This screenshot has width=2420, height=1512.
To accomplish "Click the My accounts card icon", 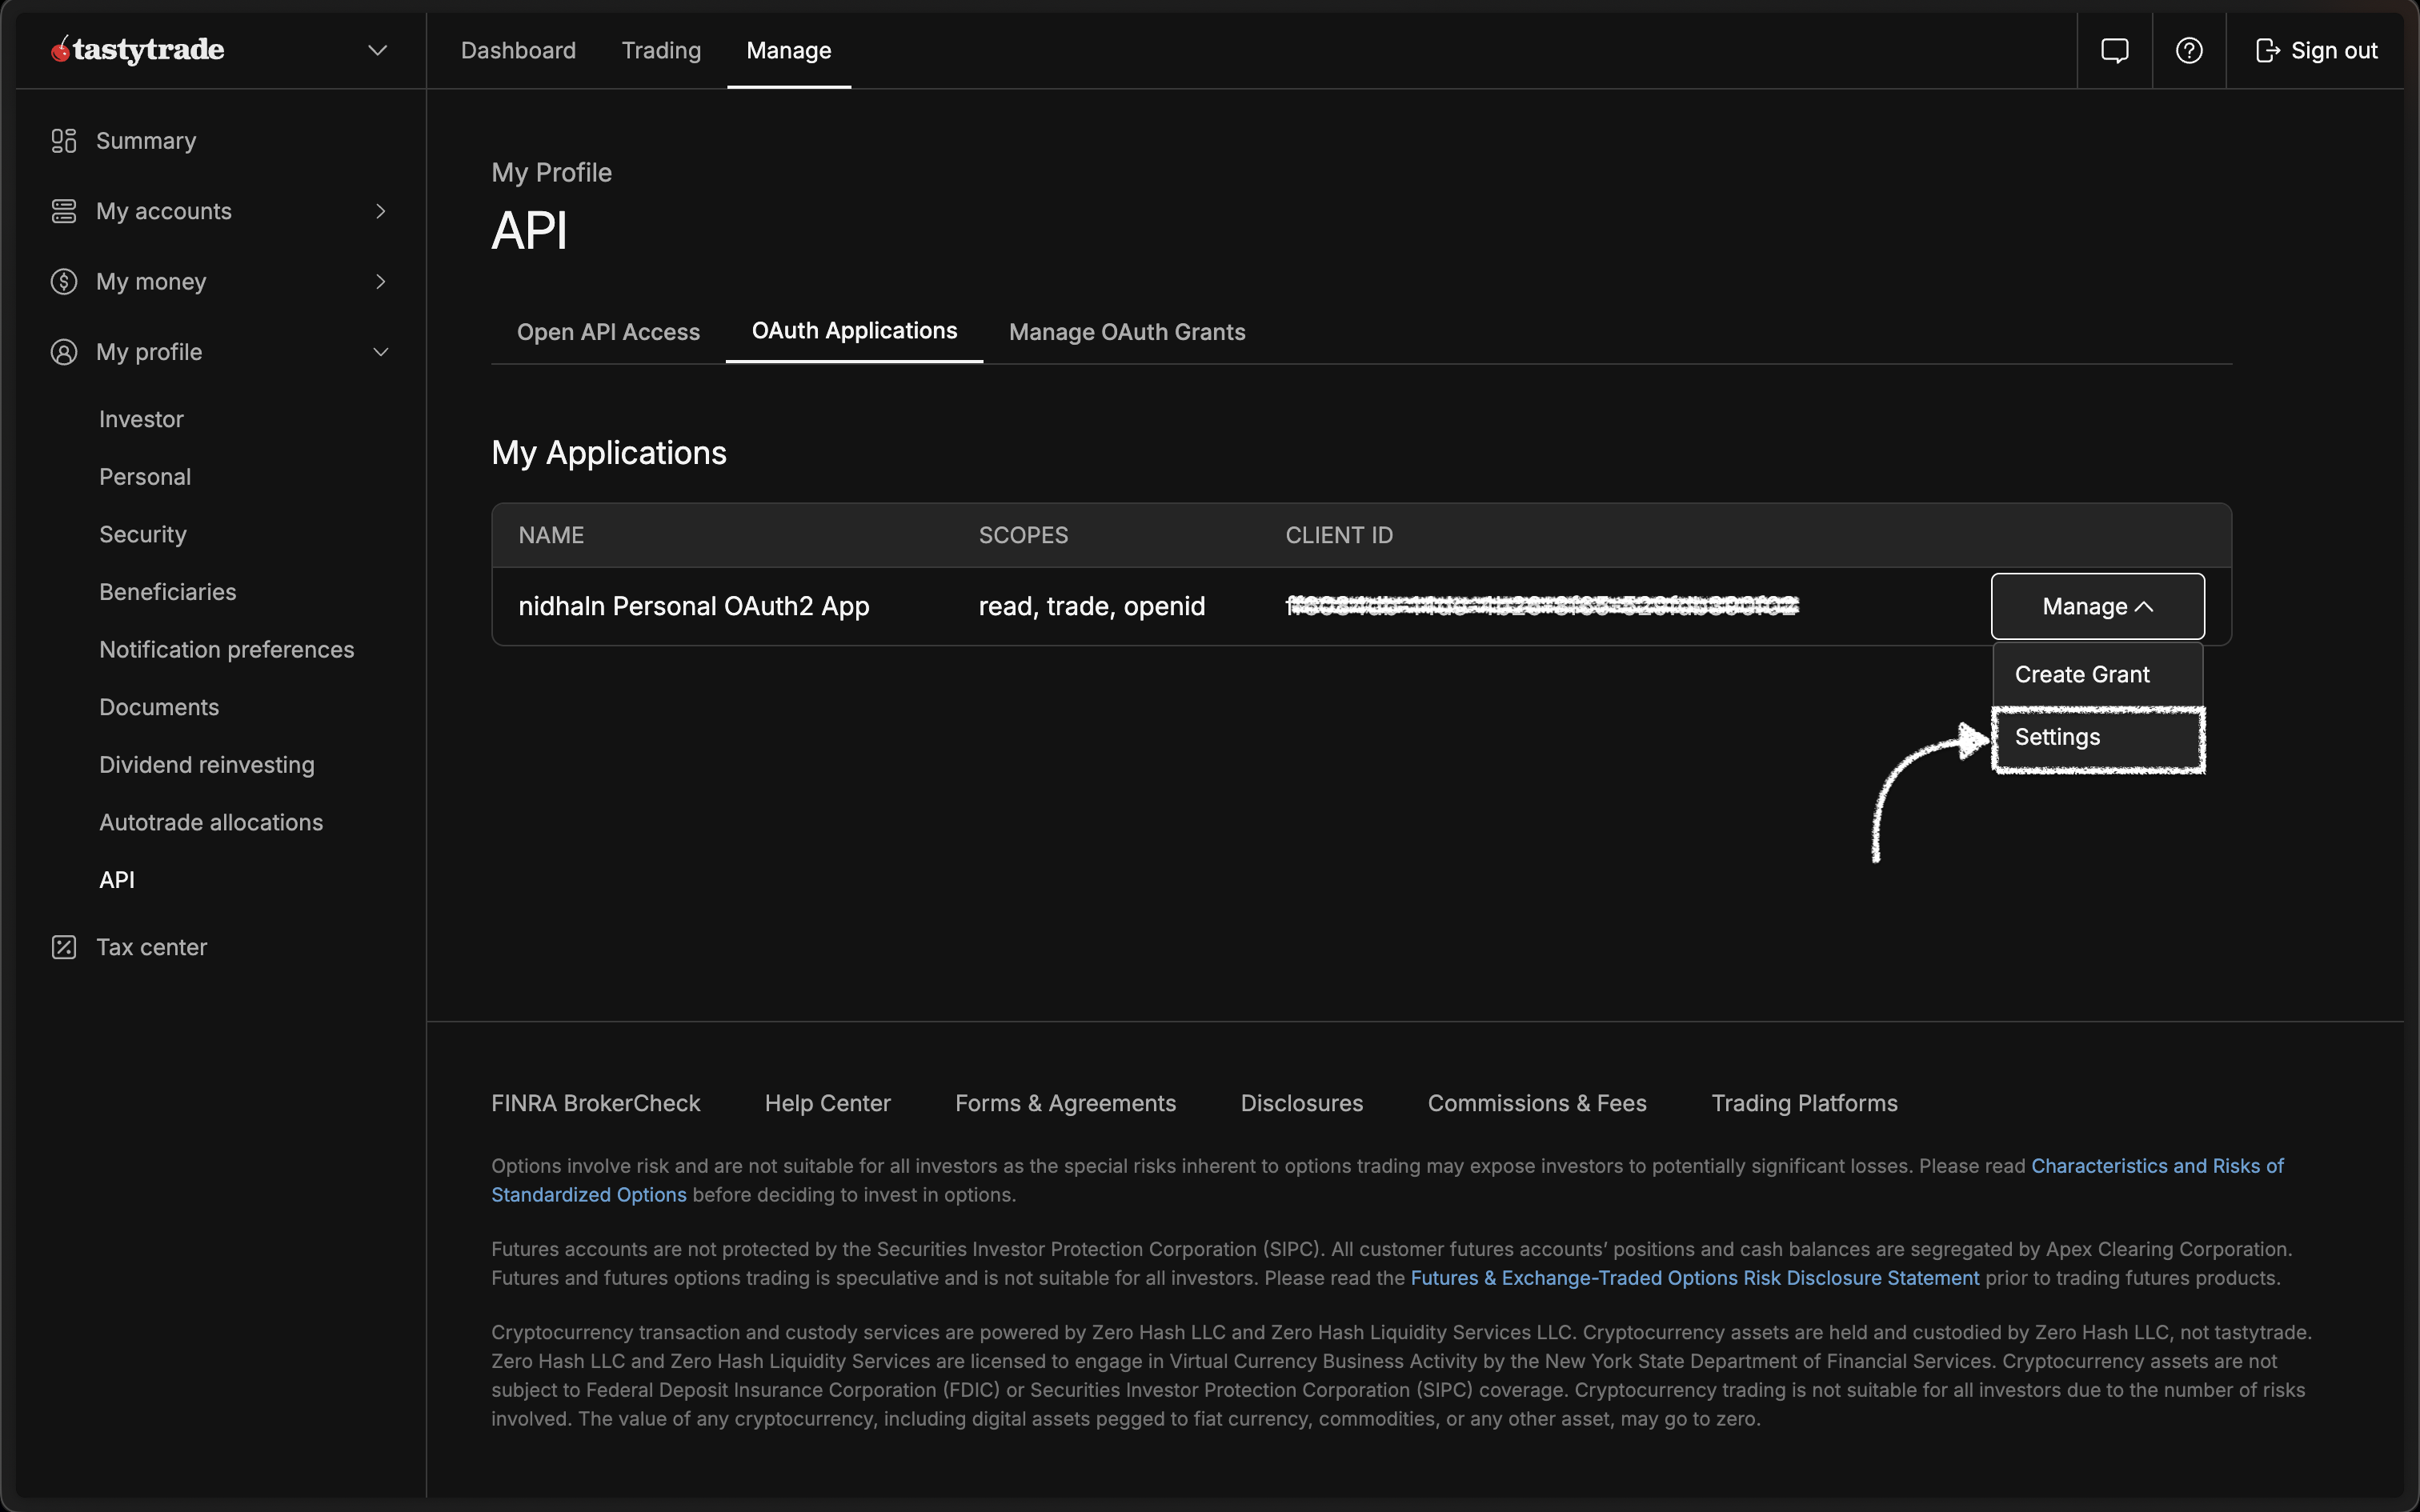I will pos(64,211).
